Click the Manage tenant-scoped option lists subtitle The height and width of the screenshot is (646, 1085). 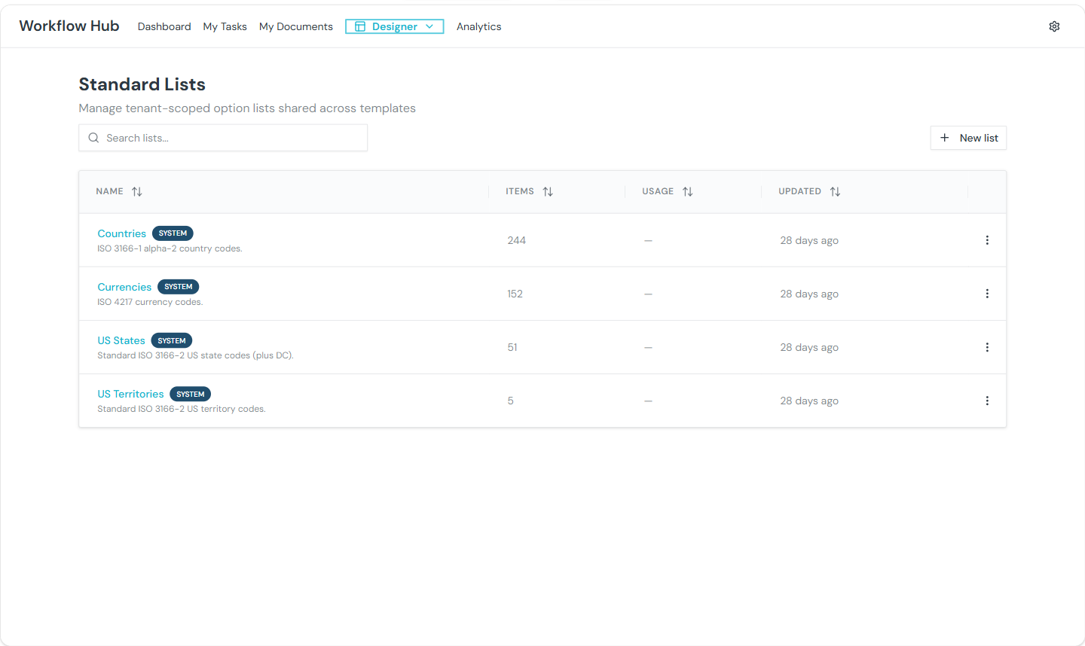pyautogui.click(x=247, y=108)
